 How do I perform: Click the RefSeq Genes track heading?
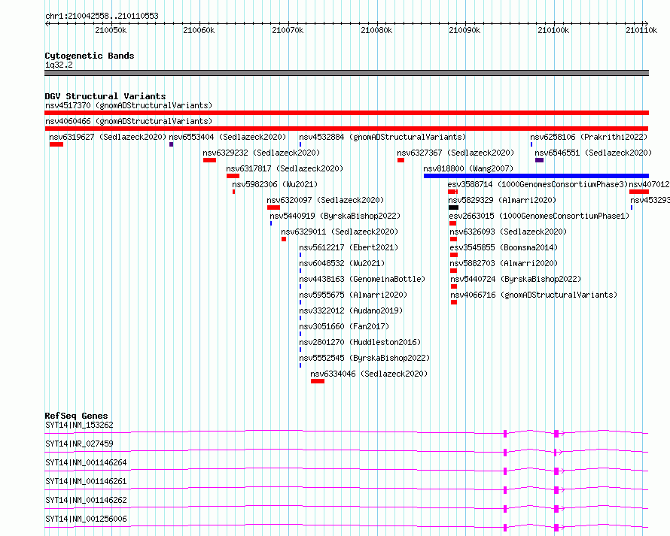[76, 416]
